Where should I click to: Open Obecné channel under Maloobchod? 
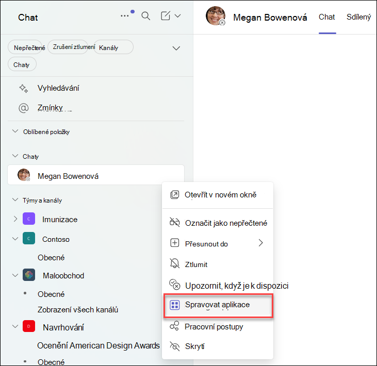tap(51, 294)
